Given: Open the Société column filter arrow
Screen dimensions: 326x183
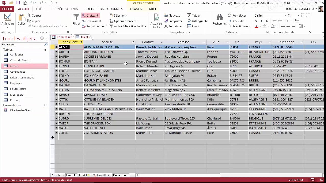Looking at the screenshot, I should (133, 42).
